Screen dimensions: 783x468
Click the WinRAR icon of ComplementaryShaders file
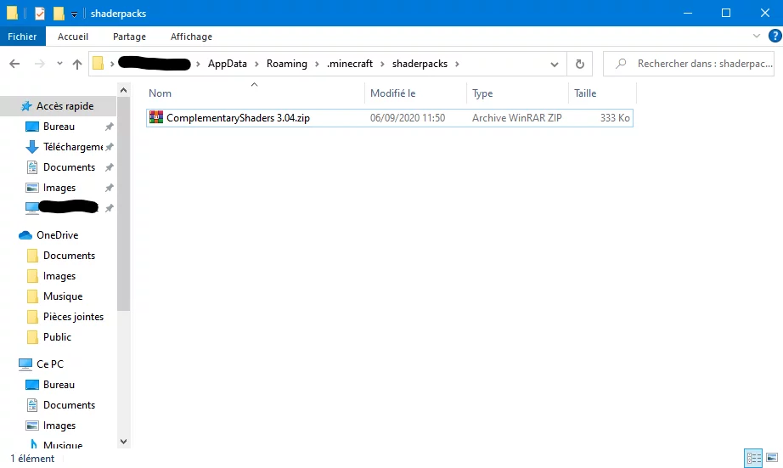[x=155, y=118]
